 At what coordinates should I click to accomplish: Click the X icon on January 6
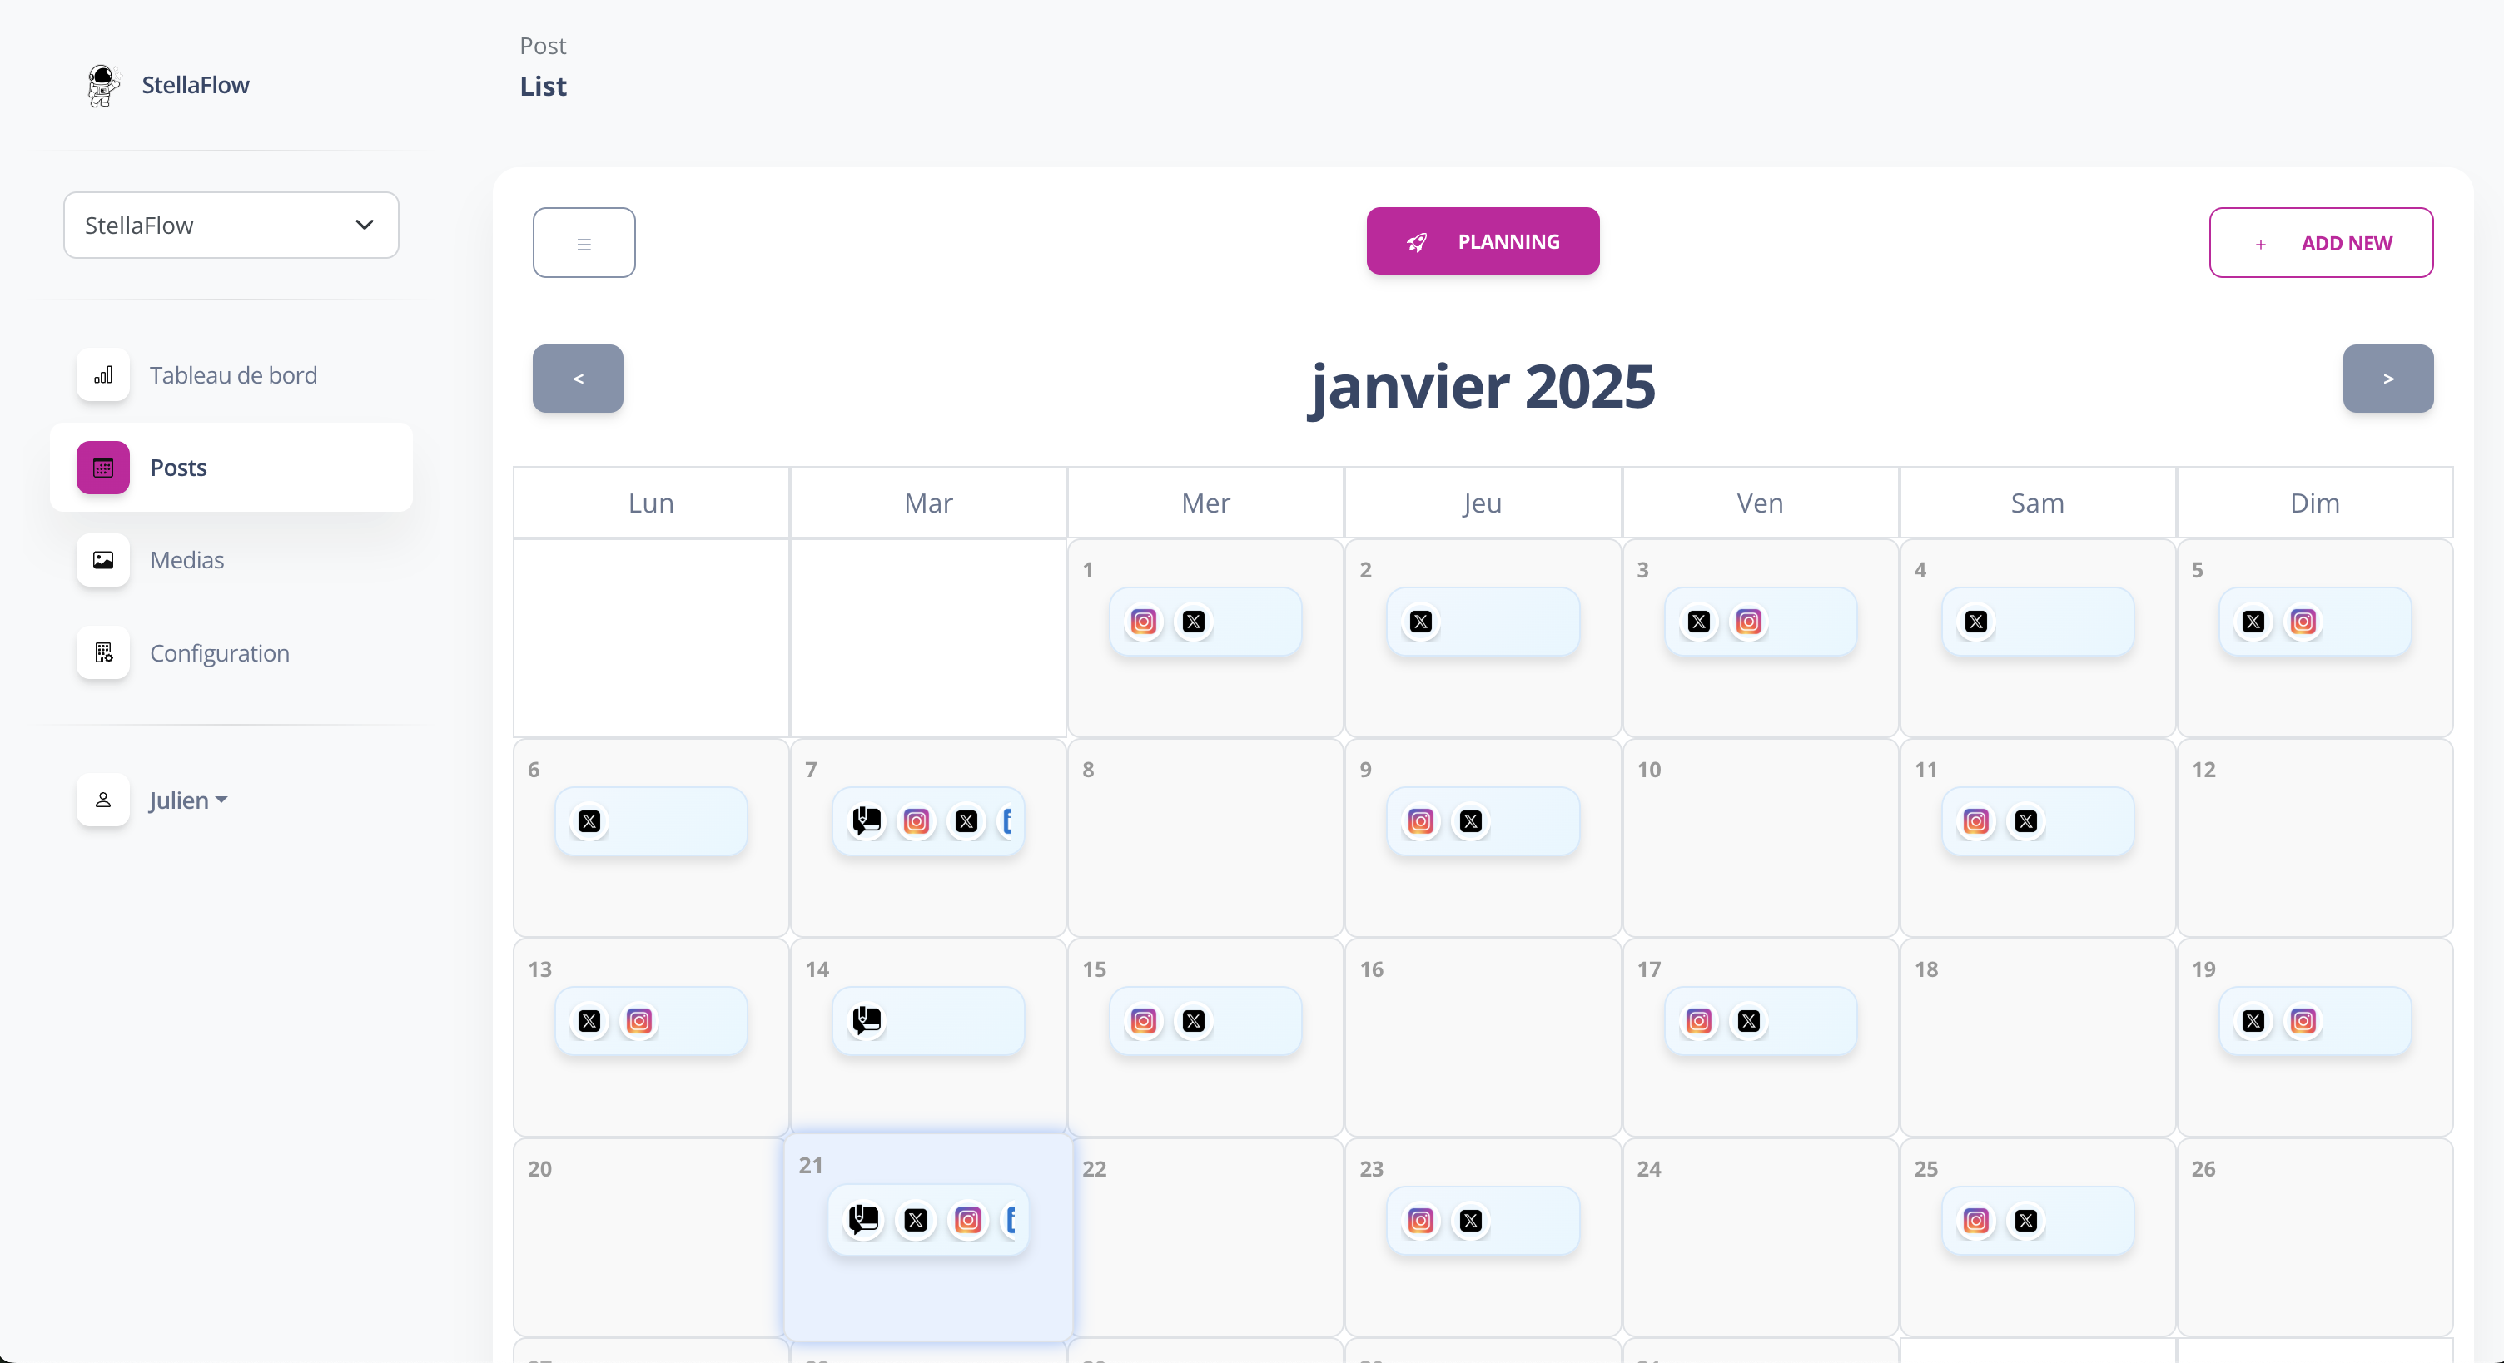pyautogui.click(x=589, y=822)
